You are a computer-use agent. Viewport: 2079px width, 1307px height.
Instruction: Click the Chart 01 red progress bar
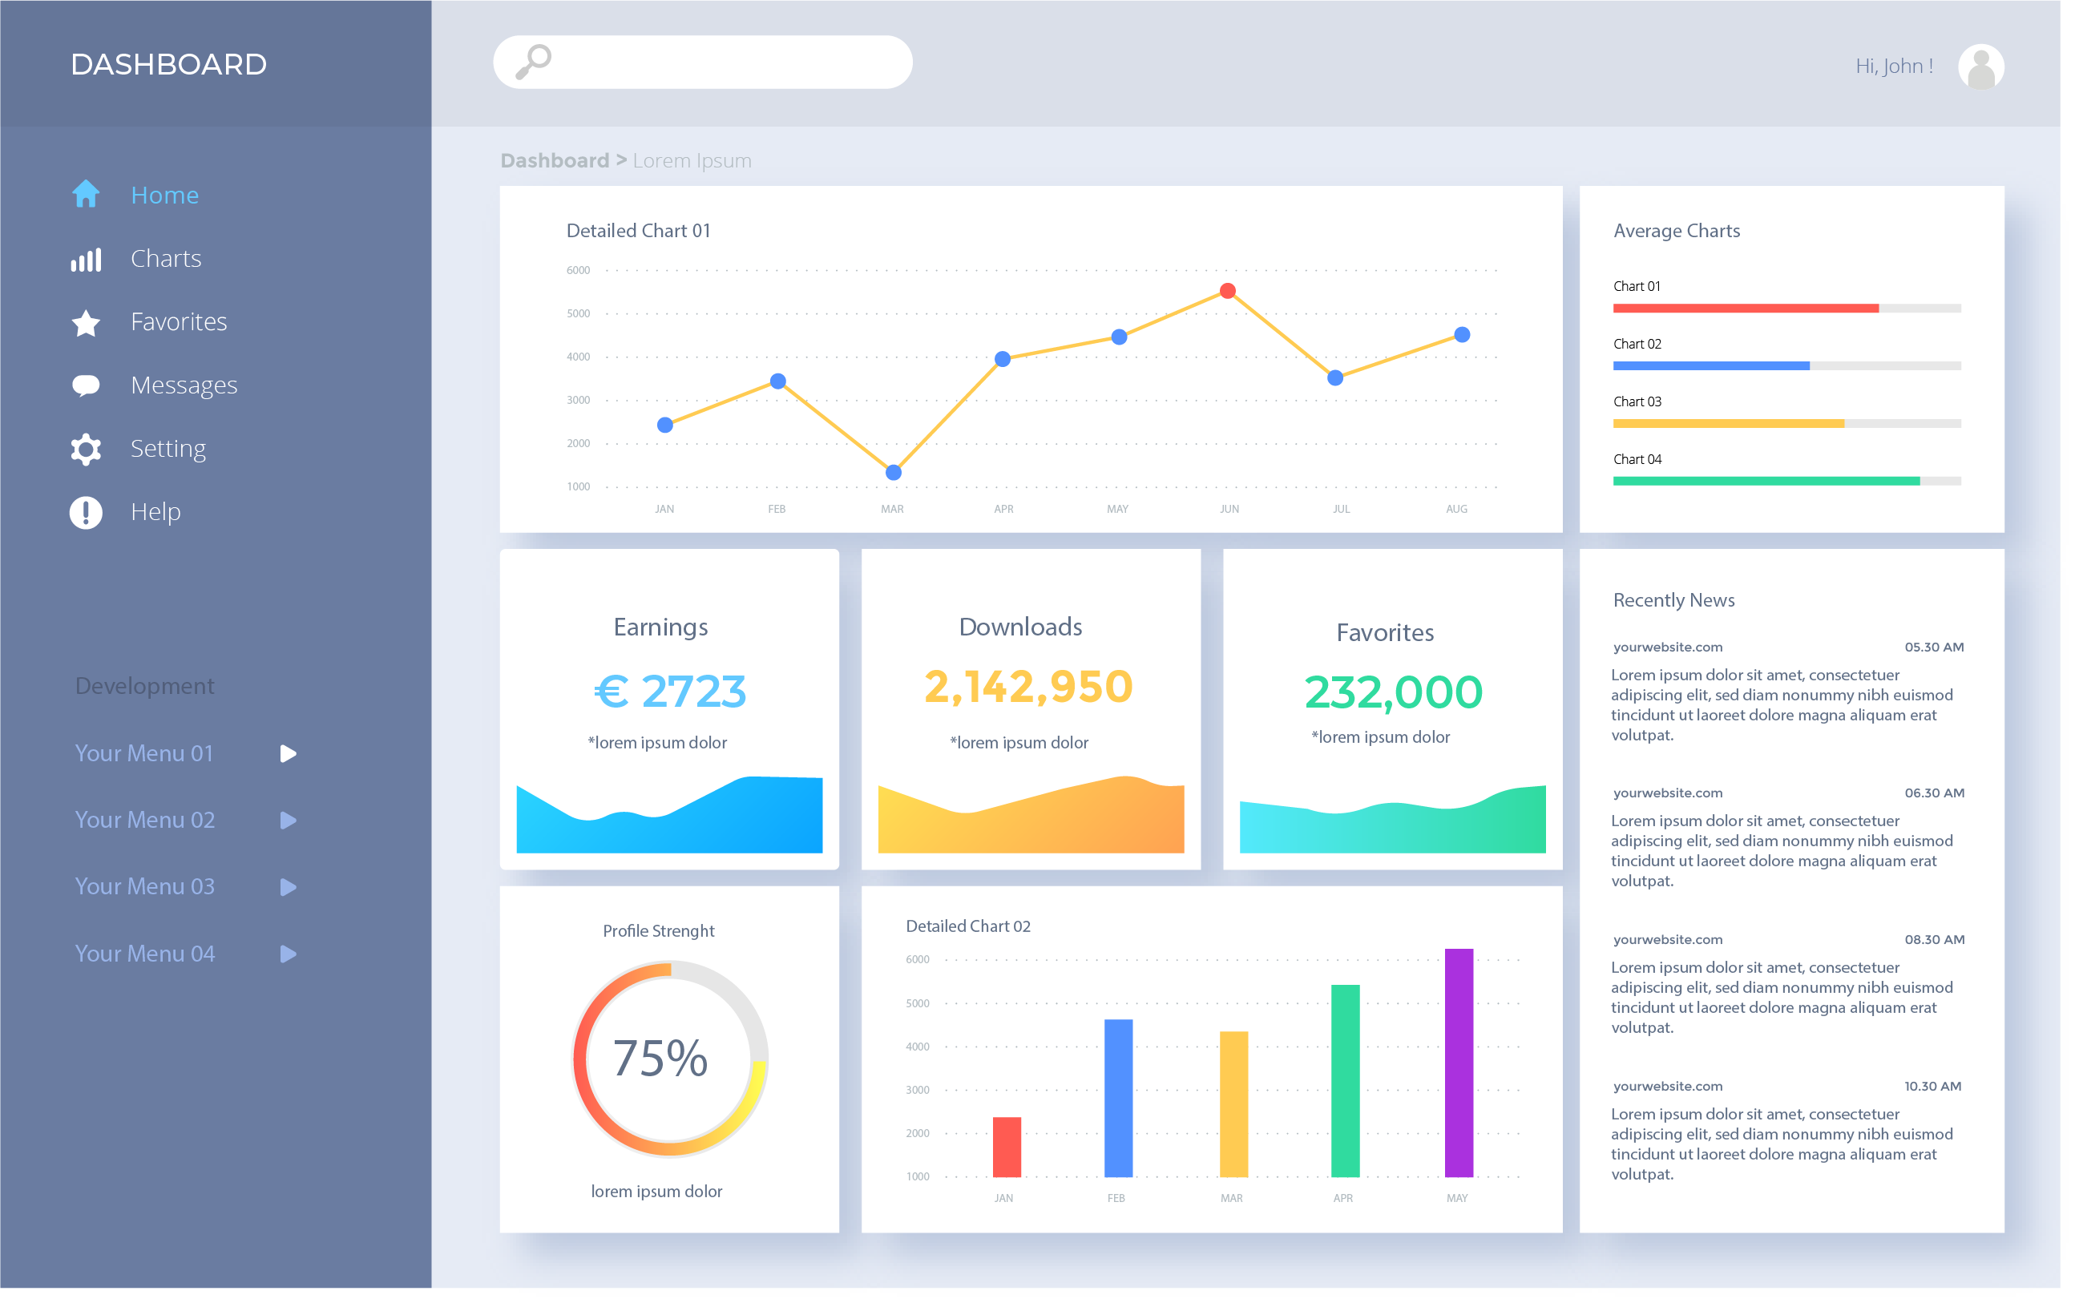pos(1744,308)
